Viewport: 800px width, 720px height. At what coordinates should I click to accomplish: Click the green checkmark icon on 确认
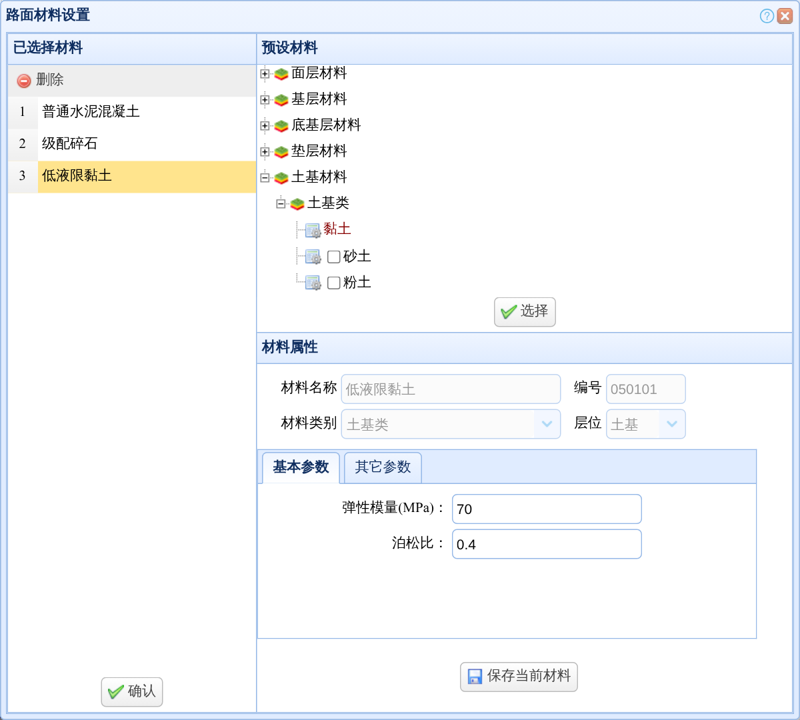[x=116, y=692]
